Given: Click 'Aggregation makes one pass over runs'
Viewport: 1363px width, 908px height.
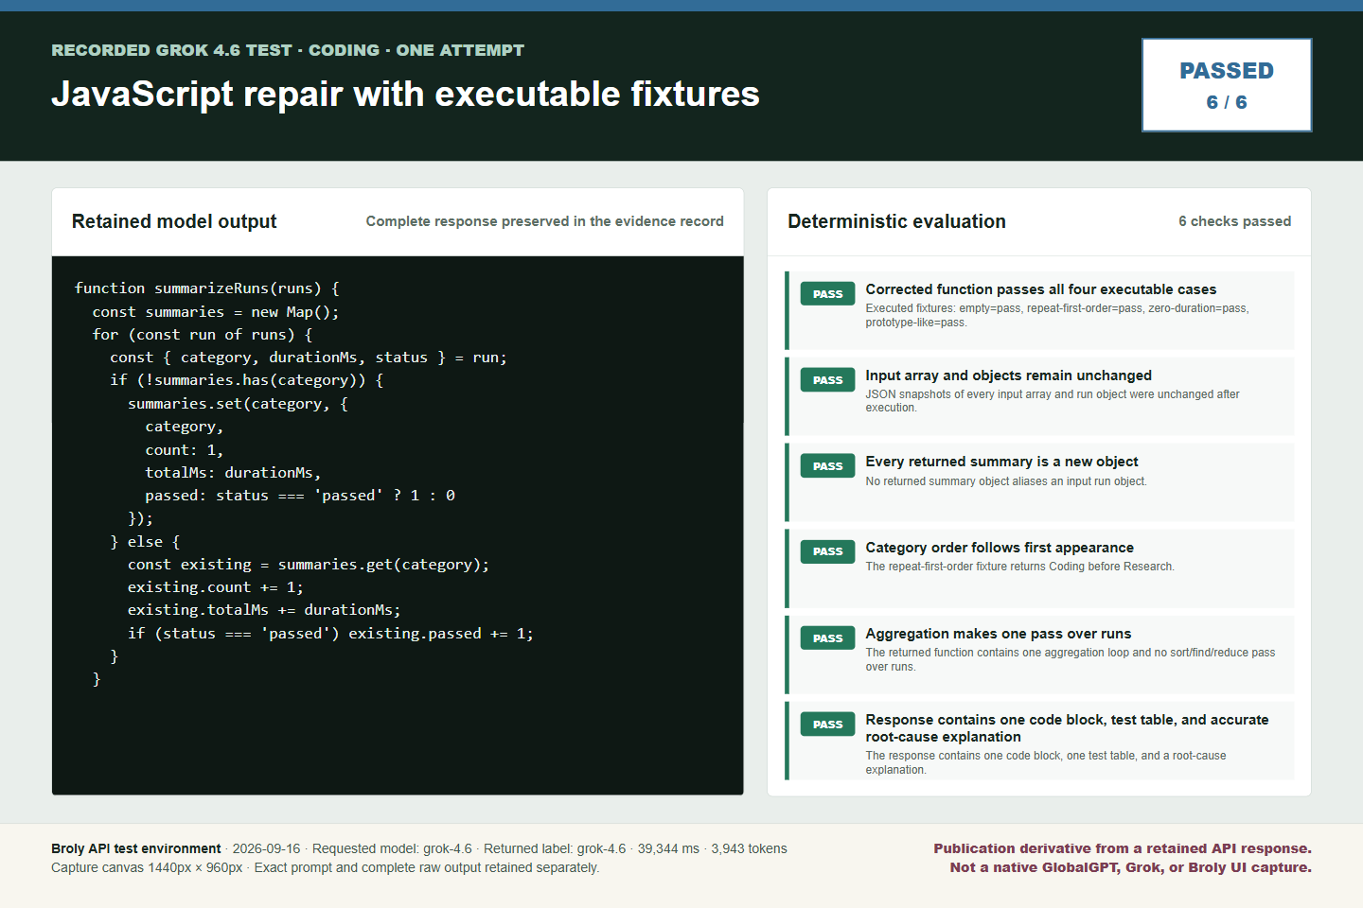Looking at the screenshot, I should [x=999, y=634].
